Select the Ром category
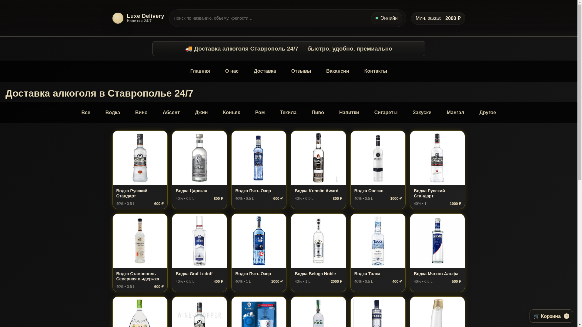This screenshot has width=582, height=327. 260,113
